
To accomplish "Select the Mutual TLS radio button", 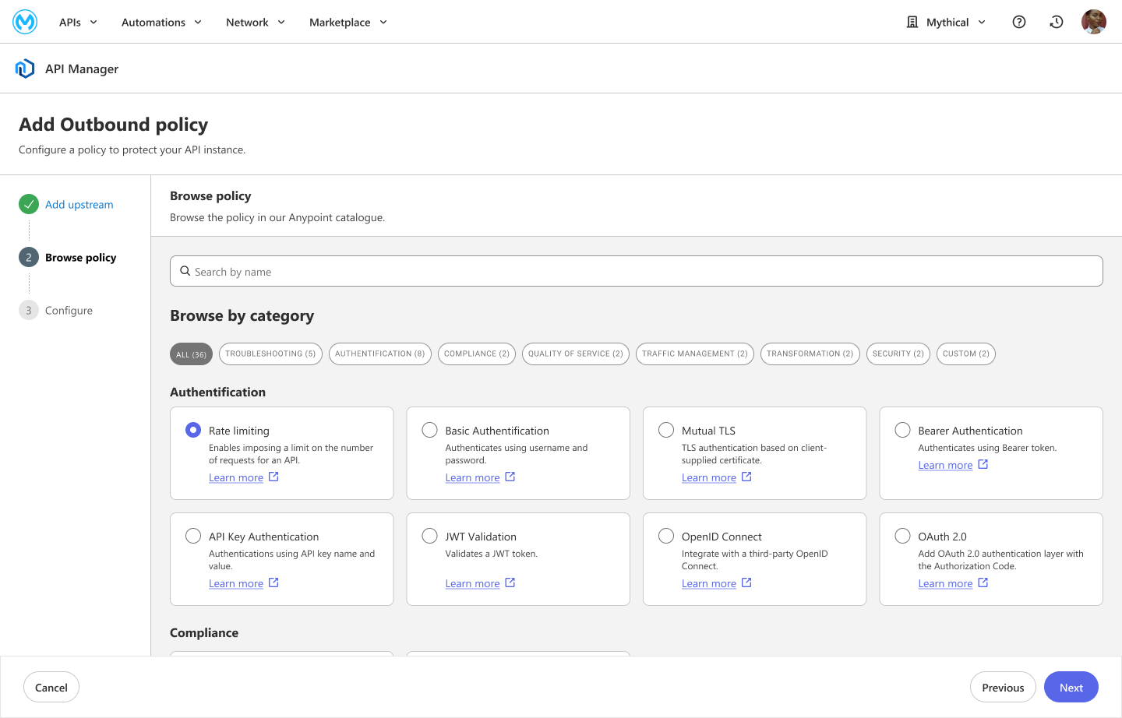I will pos(666,430).
